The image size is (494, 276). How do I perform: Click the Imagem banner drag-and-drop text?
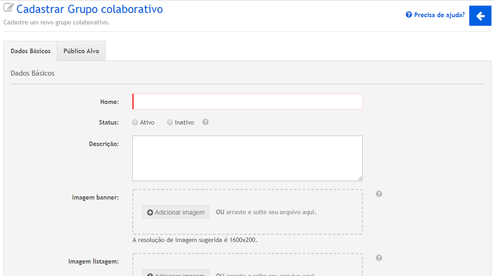click(x=266, y=212)
